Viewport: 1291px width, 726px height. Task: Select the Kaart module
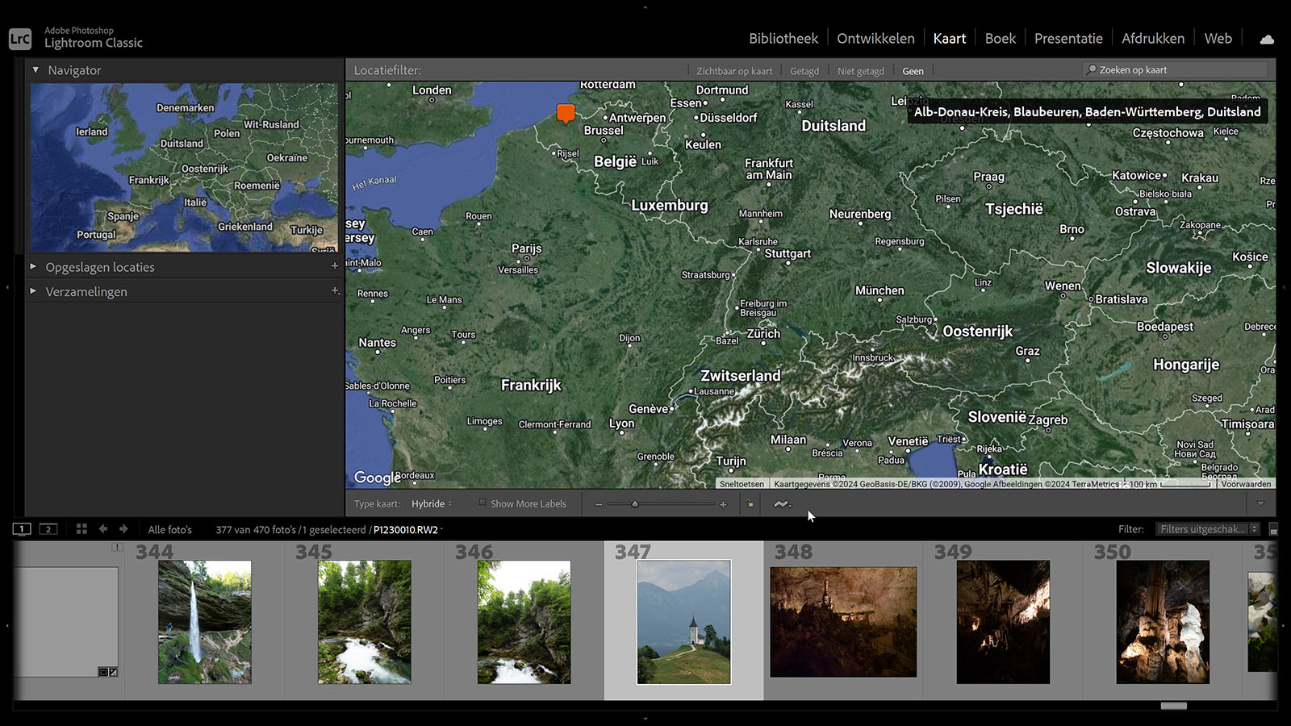coord(949,39)
